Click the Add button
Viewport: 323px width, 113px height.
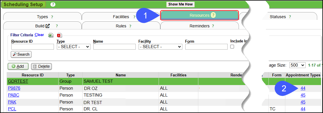pyautogui.click(x=18, y=66)
